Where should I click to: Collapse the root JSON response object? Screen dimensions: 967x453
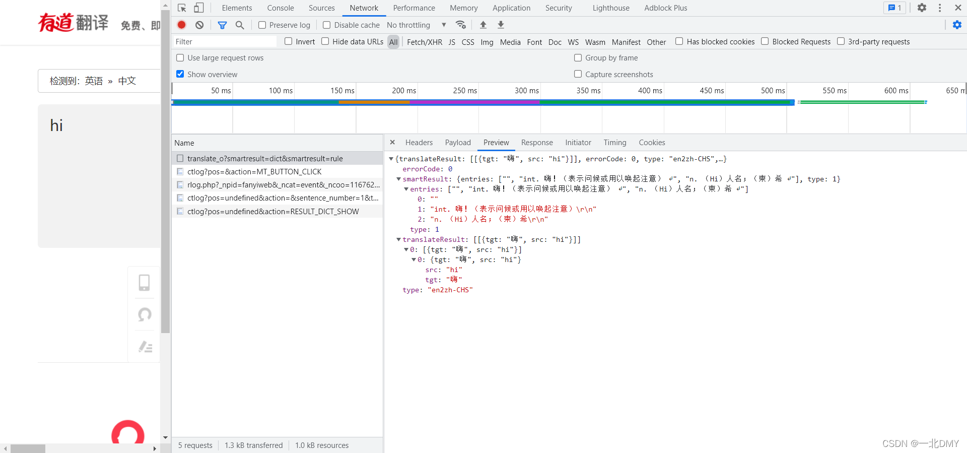391,159
